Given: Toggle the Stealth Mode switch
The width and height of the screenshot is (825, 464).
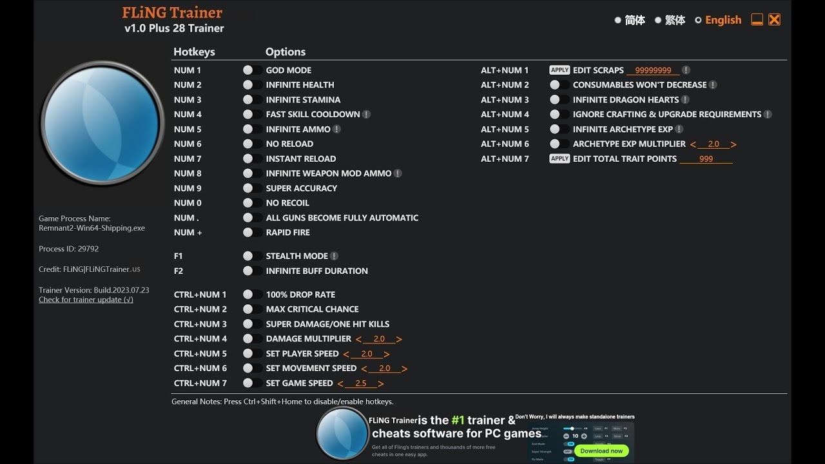Looking at the screenshot, I should pyautogui.click(x=253, y=256).
